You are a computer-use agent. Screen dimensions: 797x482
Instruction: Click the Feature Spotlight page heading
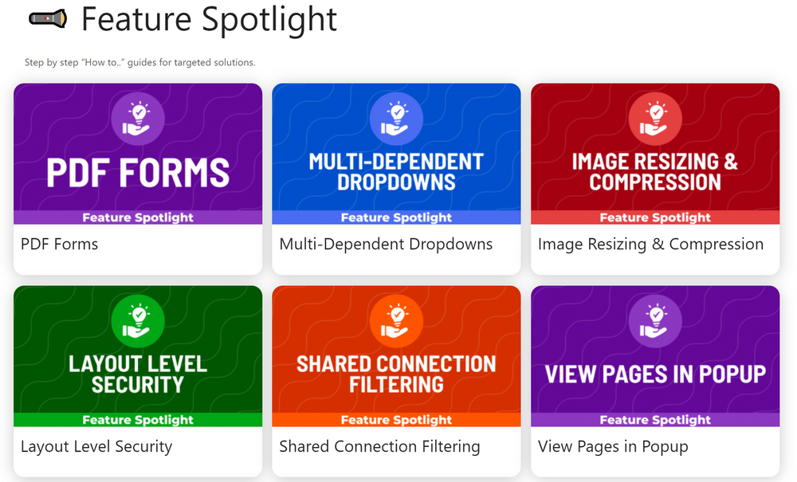(209, 21)
